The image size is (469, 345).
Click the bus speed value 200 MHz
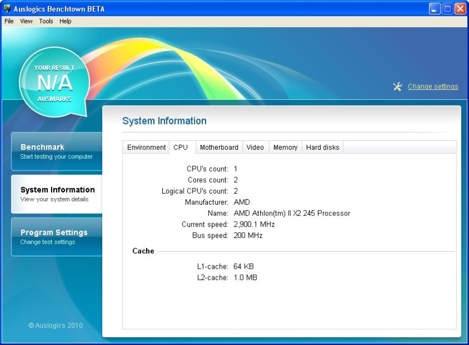(248, 236)
